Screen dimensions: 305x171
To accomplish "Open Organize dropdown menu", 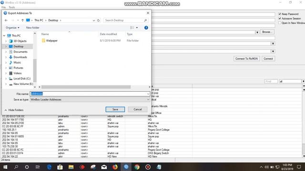I will [12, 28].
